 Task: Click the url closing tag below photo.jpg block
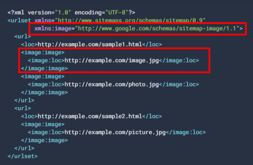tap(24, 100)
